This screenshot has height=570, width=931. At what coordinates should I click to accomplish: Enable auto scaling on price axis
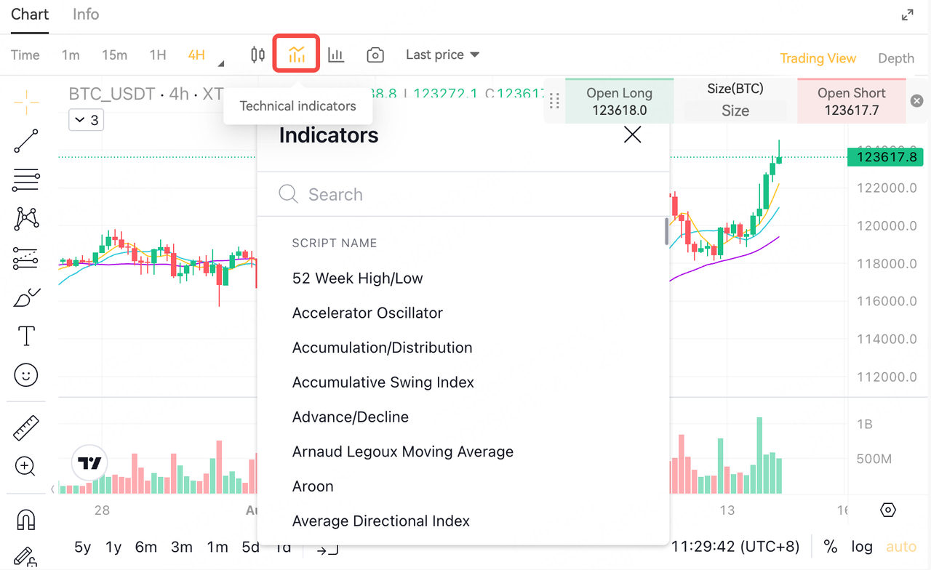901,546
